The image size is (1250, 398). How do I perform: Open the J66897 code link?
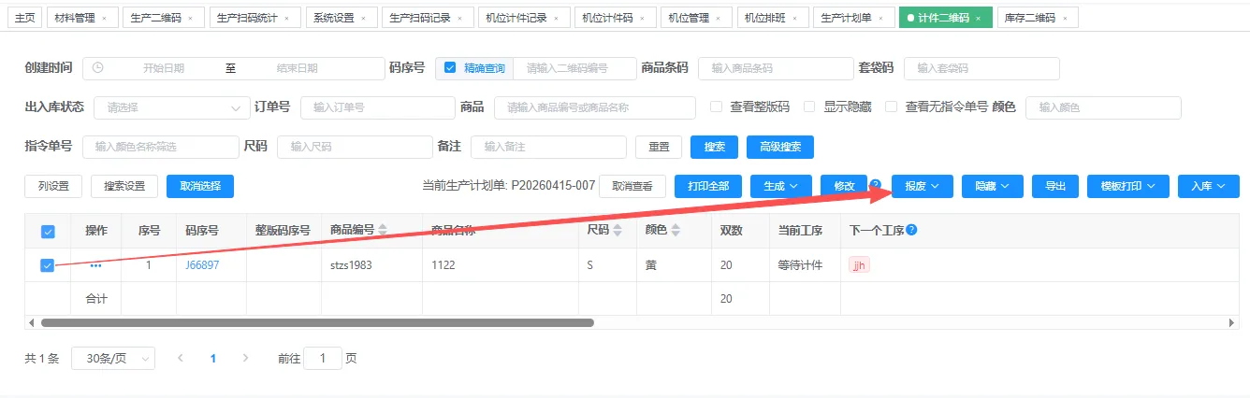pos(202,265)
